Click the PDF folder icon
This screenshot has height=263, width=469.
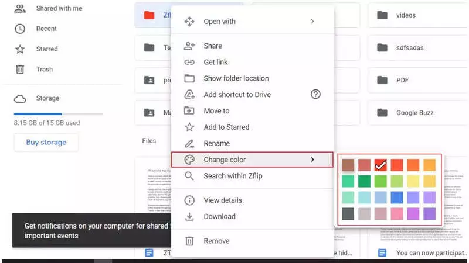coord(382,80)
